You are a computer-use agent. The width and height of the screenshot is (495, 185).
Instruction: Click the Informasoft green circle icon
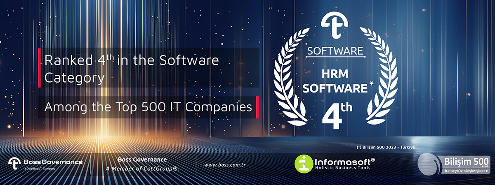pos(304,164)
